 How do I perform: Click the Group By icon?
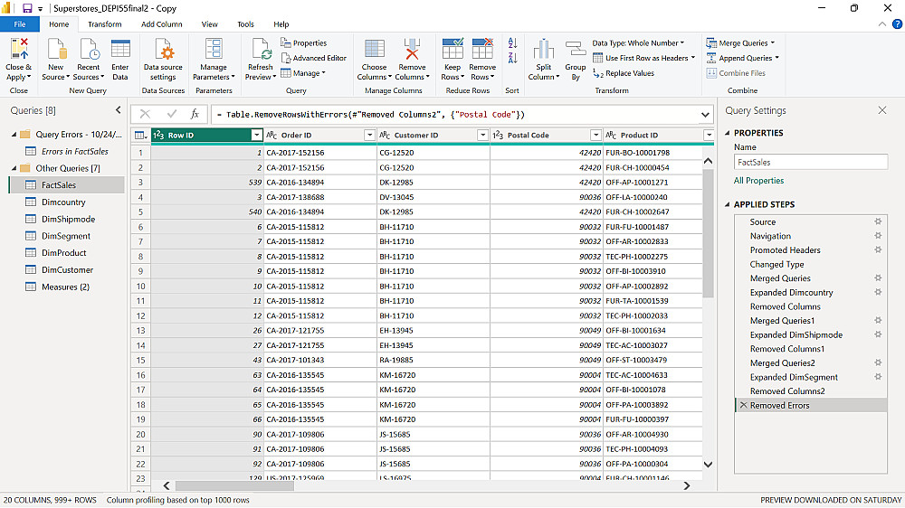tap(576, 50)
